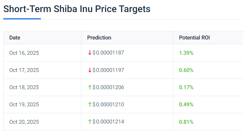Click the Prediction column header
The image size is (243, 131).
point(99,38)
